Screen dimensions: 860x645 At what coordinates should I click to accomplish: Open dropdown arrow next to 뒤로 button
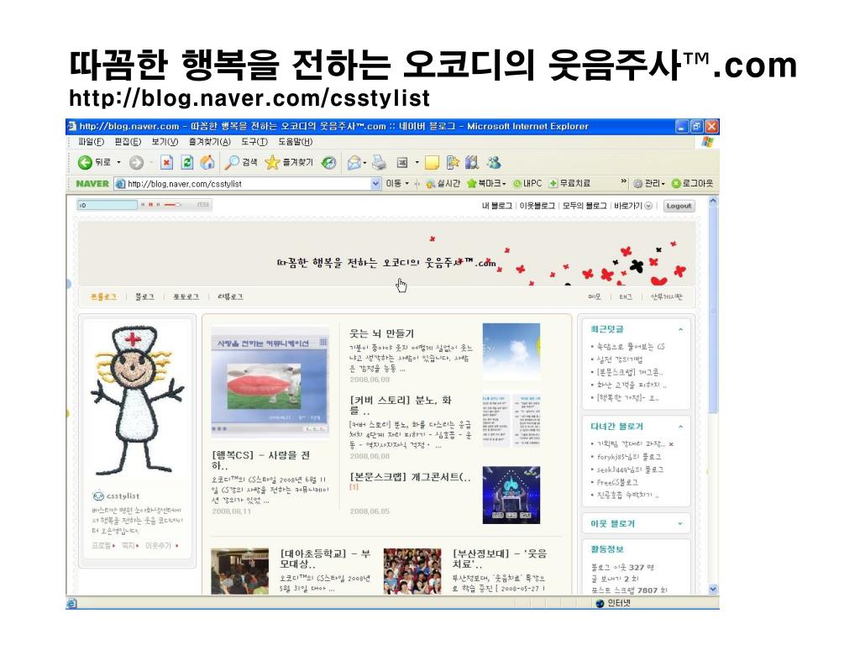pyautogui.click(x=119, y=162)
